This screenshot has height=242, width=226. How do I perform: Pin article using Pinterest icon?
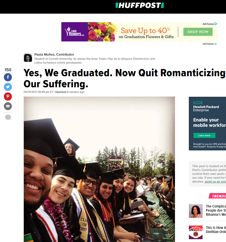(8, 97)
